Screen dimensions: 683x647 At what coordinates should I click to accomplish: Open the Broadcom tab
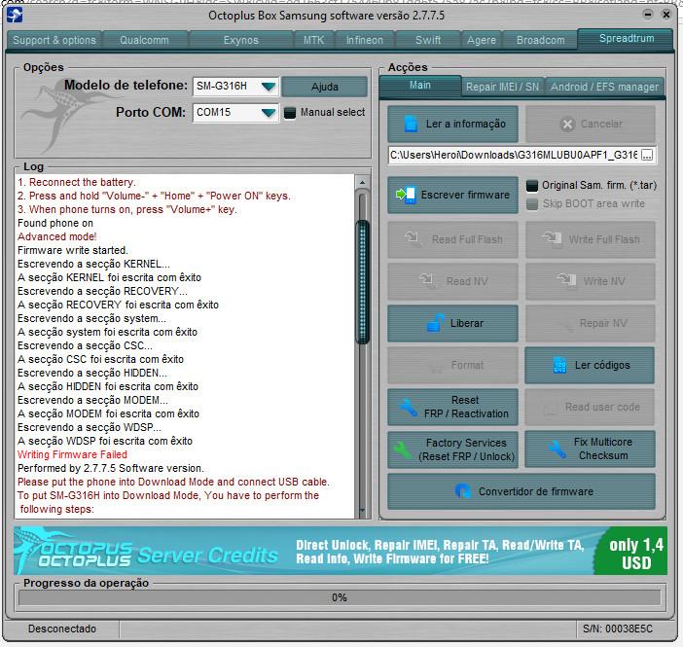(x=540, y=41)
